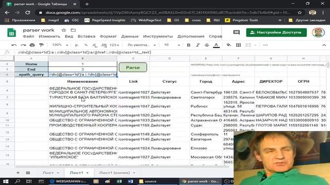
Task: Apply percent format button
Action: 86,45
